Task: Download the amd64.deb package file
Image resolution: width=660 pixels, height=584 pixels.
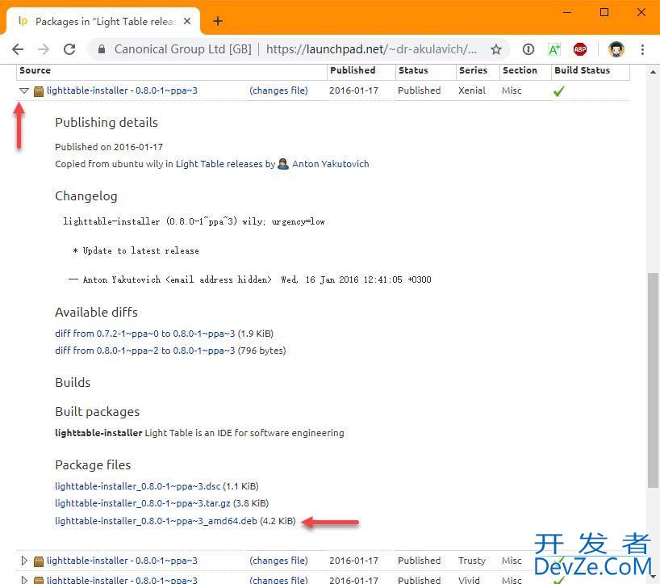Action: click(156, 521)
